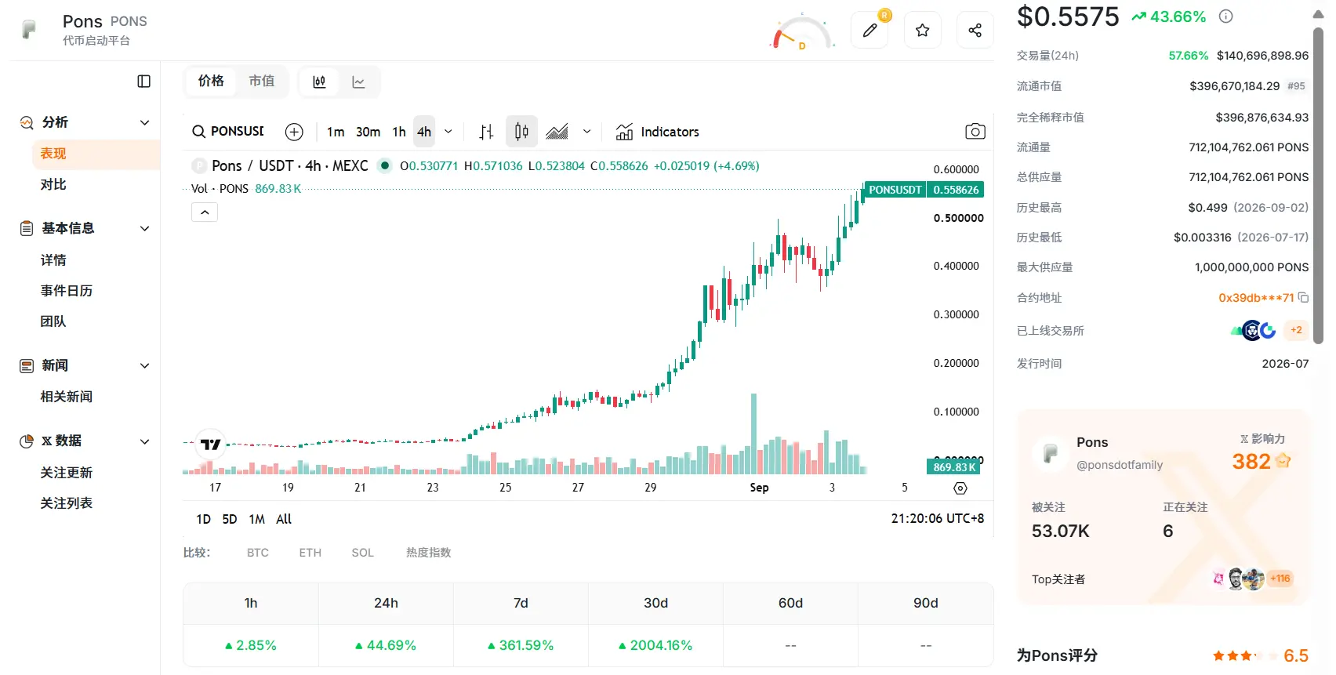Screen dimensions: 1336x675
Task: Open the risk gauge indicator
Action: (802, 33)
